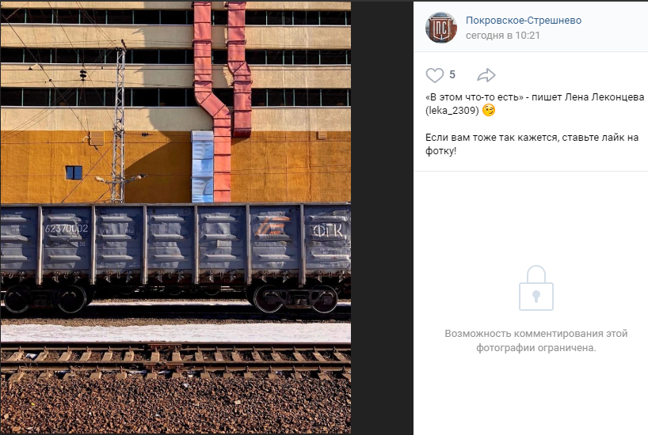View who liked via the count 5
The image size is (648, 435).
click(452, 74)
